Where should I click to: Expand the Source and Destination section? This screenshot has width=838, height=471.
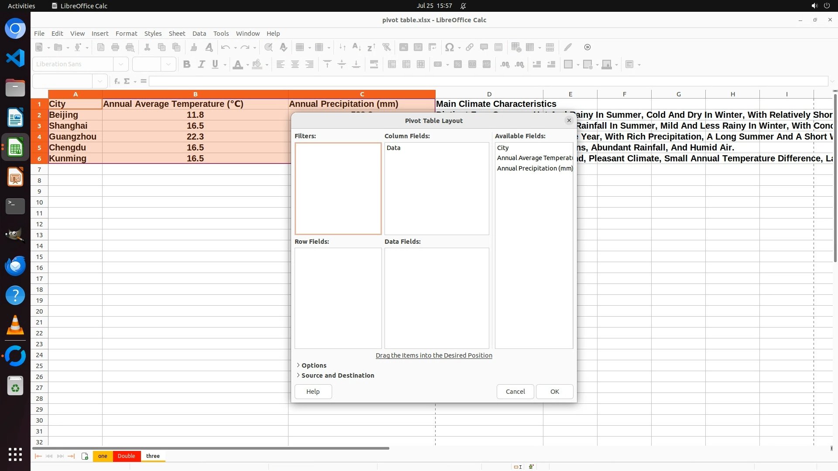[x=337, y=375]
